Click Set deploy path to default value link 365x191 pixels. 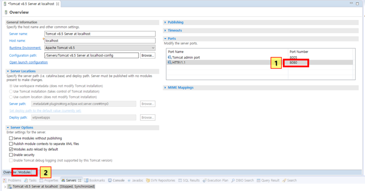[45, 111]
